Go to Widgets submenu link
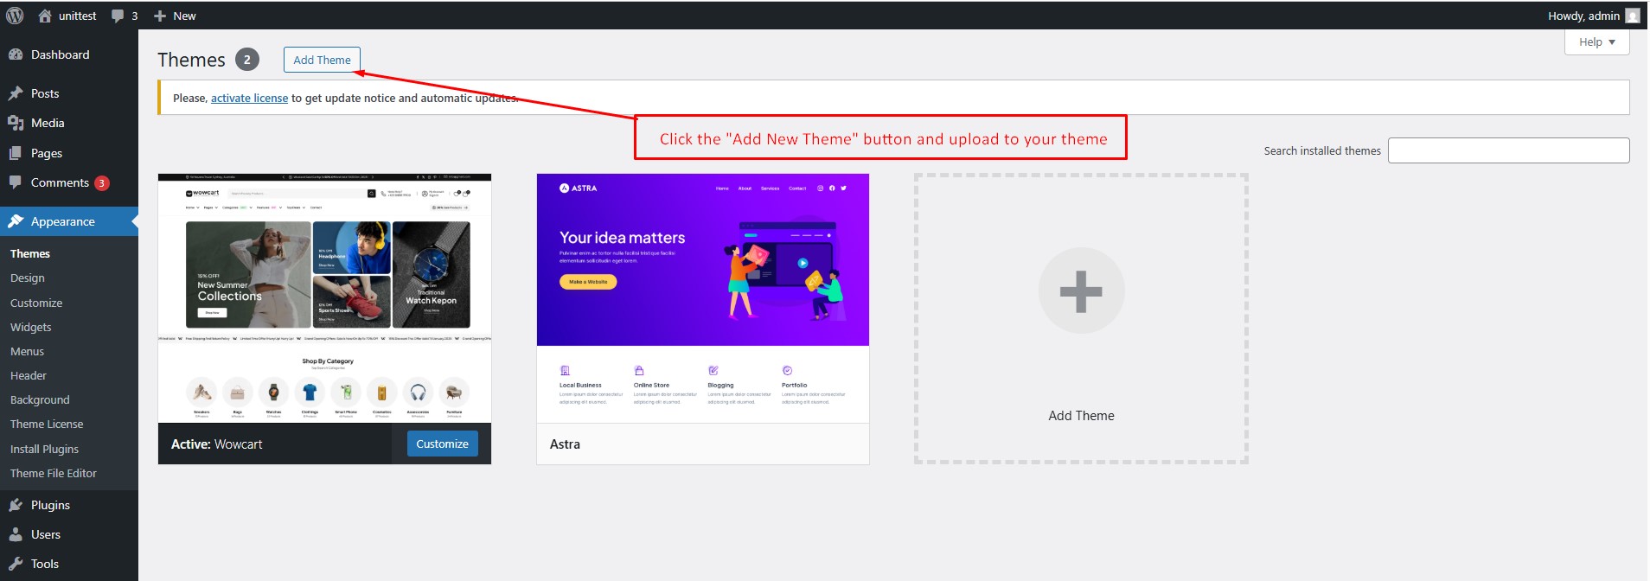Screen dimensions: 1650x581 pyautogui.click(x=31, y=327)
